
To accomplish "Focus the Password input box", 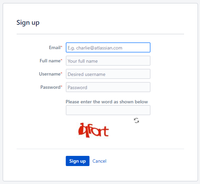I will (x=108, y=87).
